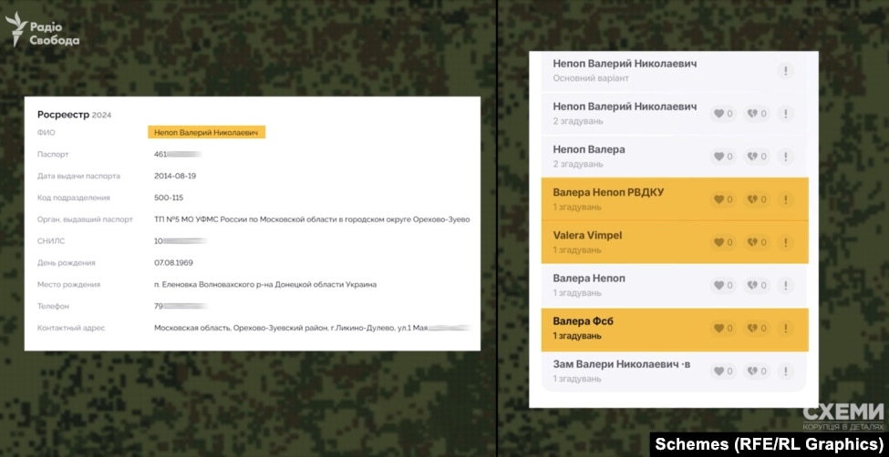
Task: Dislike the Валера Непоп РВДКУ entry
Action: point(756,199)
